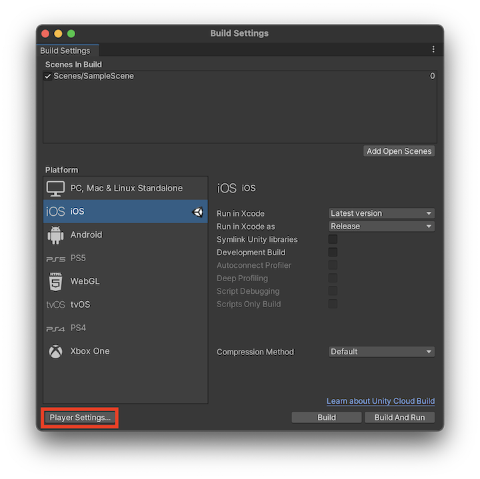Open Learn about Unity Cloud Build link
Image resolution: width=480 pixels, height=479 pixels.
click(381, 401)
